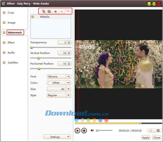Toggle the Effect checkbox

pyautogui.click(x=4, y=42)
